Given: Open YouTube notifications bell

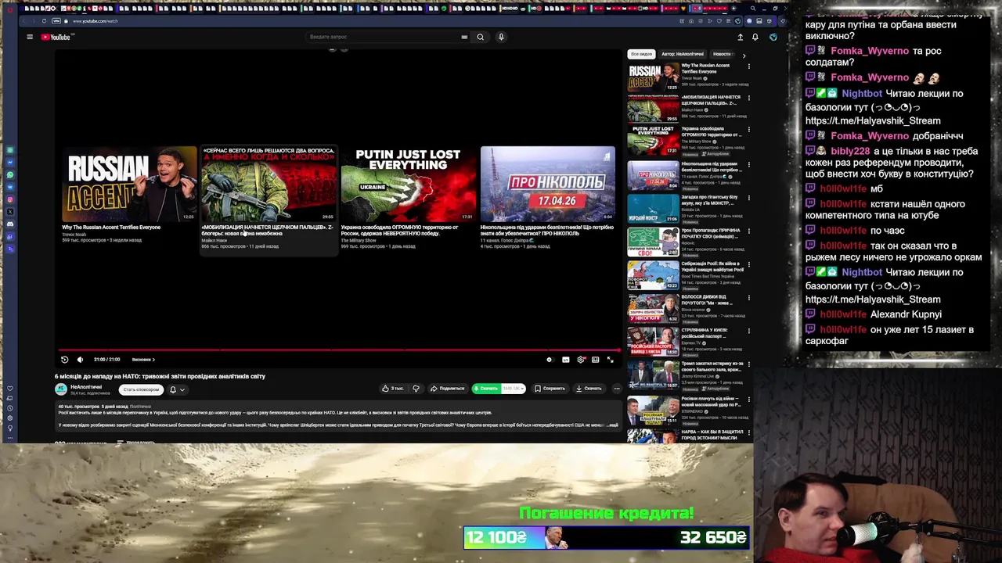Looking at the screenshot, I should click(x=755, y=37).
